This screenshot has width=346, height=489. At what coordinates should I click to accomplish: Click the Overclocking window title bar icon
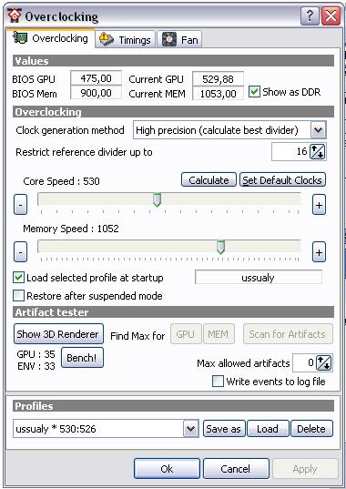point(15,15)
